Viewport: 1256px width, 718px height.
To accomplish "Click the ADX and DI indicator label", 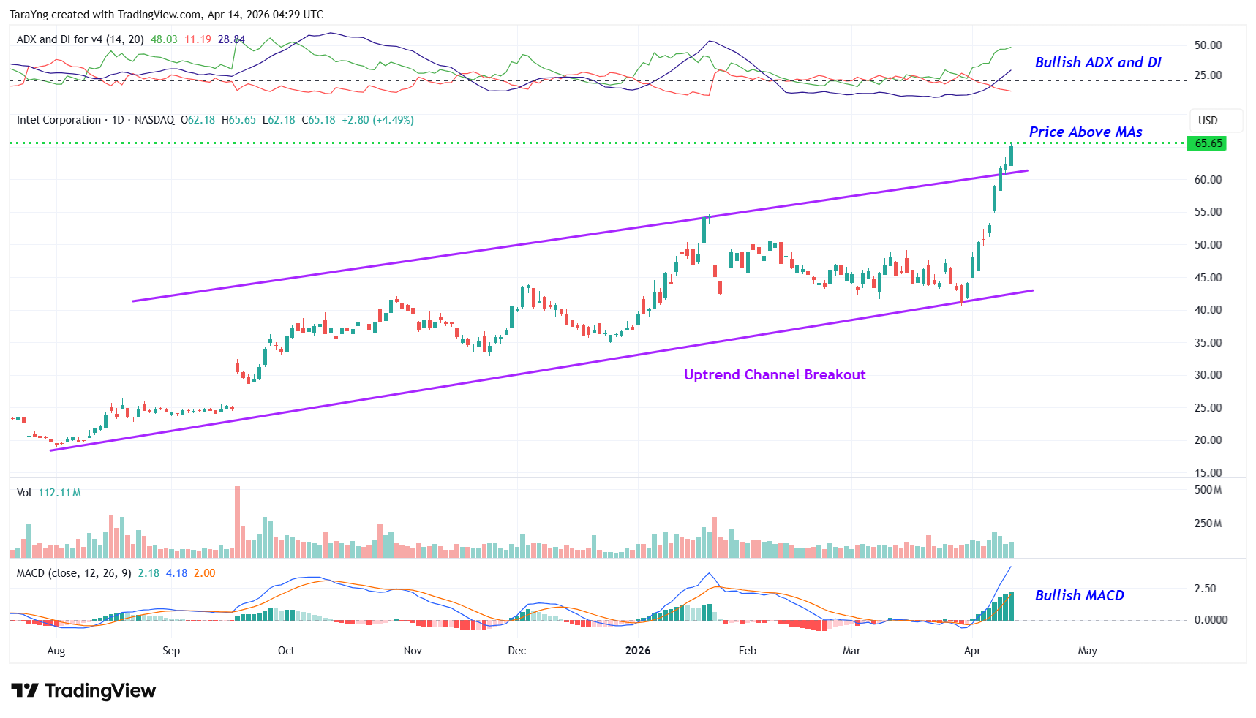I will click(80, 39).
